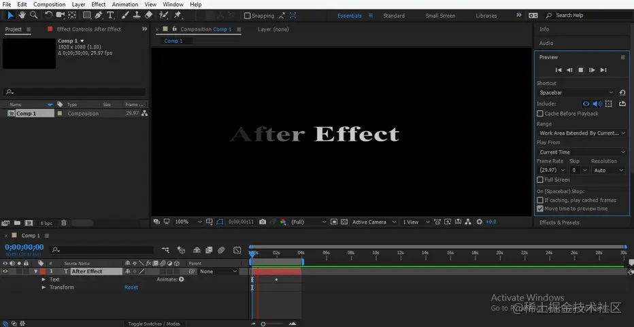This screenshot has width=634, height=327.
Task: Open the Range Work Area dropdown
Action: [x=582, y=133]
